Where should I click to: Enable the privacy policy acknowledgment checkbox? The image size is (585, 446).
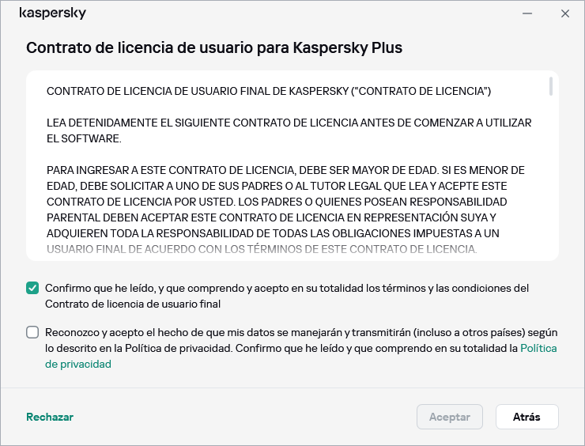pyautogui.click(x=32, y=333)
